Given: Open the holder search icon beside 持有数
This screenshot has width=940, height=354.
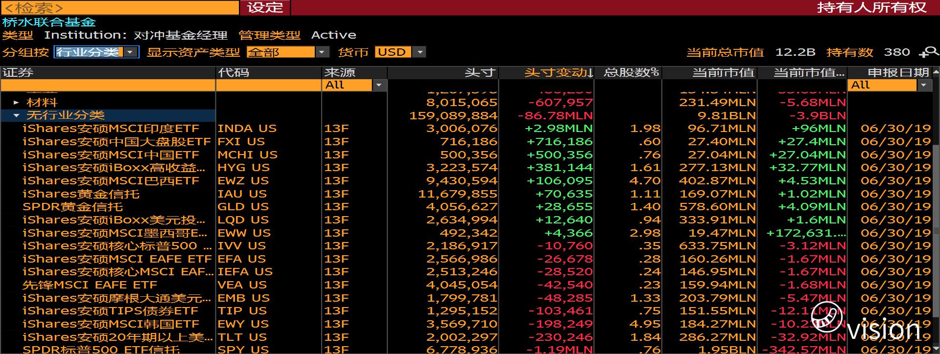Looking at the screenshot, I should pos(928,52).
